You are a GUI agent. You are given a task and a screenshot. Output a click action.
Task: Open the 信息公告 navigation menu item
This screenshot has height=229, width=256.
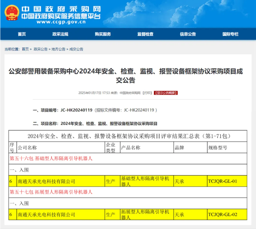point(188,34)
